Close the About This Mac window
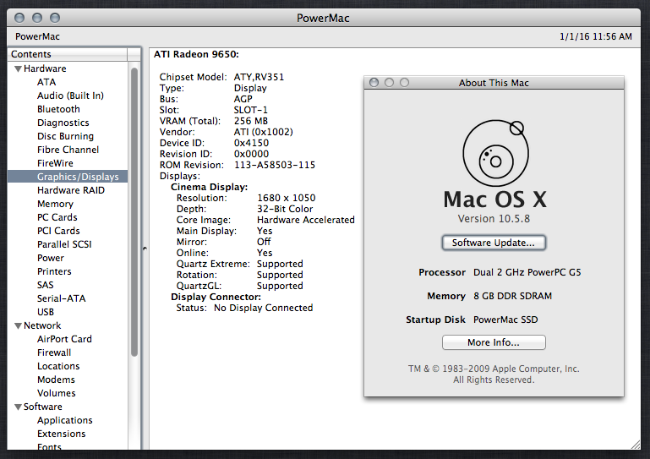Viewport: 650px width, 459px height. point(374,83)
